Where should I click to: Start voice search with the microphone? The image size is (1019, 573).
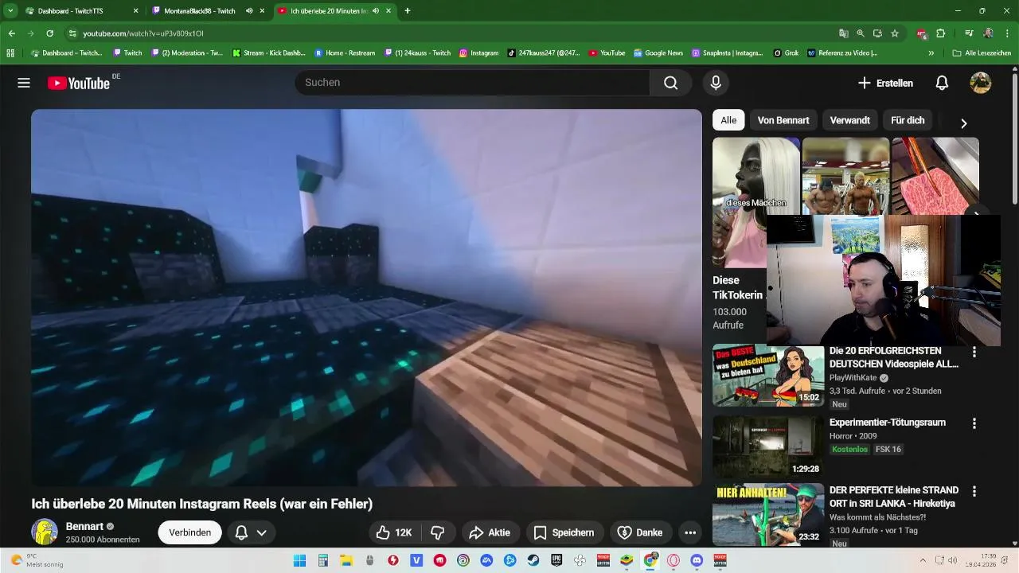(x=716, y=83)
